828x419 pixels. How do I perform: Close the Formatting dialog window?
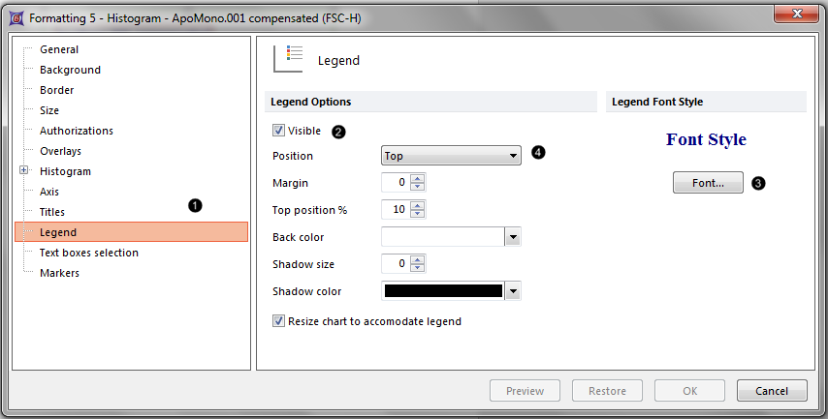click(x=794, y=14)
